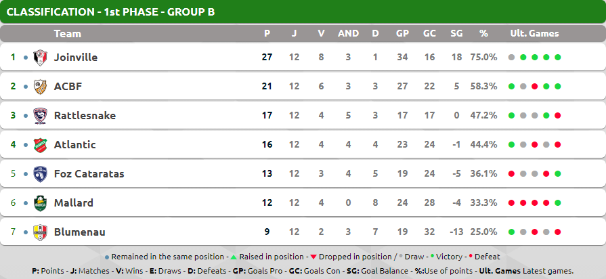Select the Blumenau team name

80,232
